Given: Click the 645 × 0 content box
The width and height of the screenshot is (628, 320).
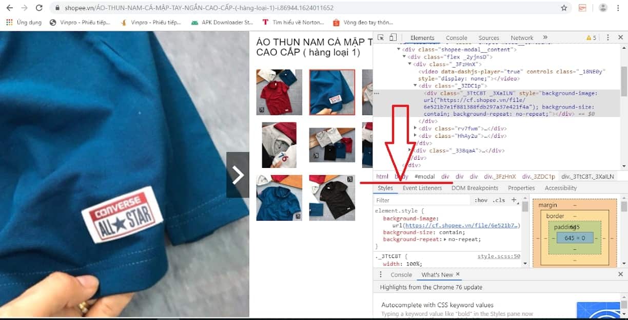Looking at the screenshot, I should click(x=575, y=238).
